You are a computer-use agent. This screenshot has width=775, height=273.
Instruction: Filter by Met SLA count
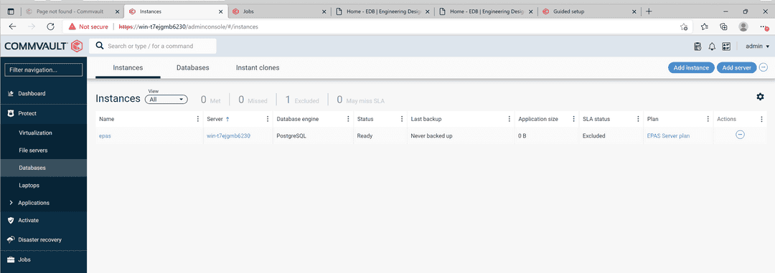coord(210,100)
